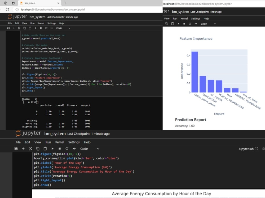265x198 pixels.
Task: Copy cell icon in top-left notebook toolbar
Action: click(24, 28)
